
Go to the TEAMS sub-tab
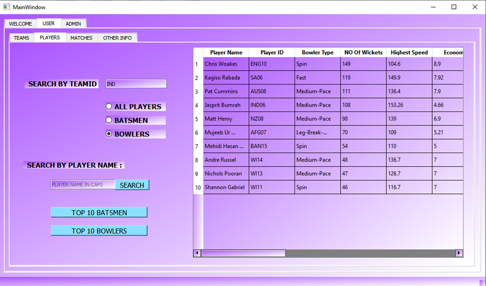pos(21,38)
